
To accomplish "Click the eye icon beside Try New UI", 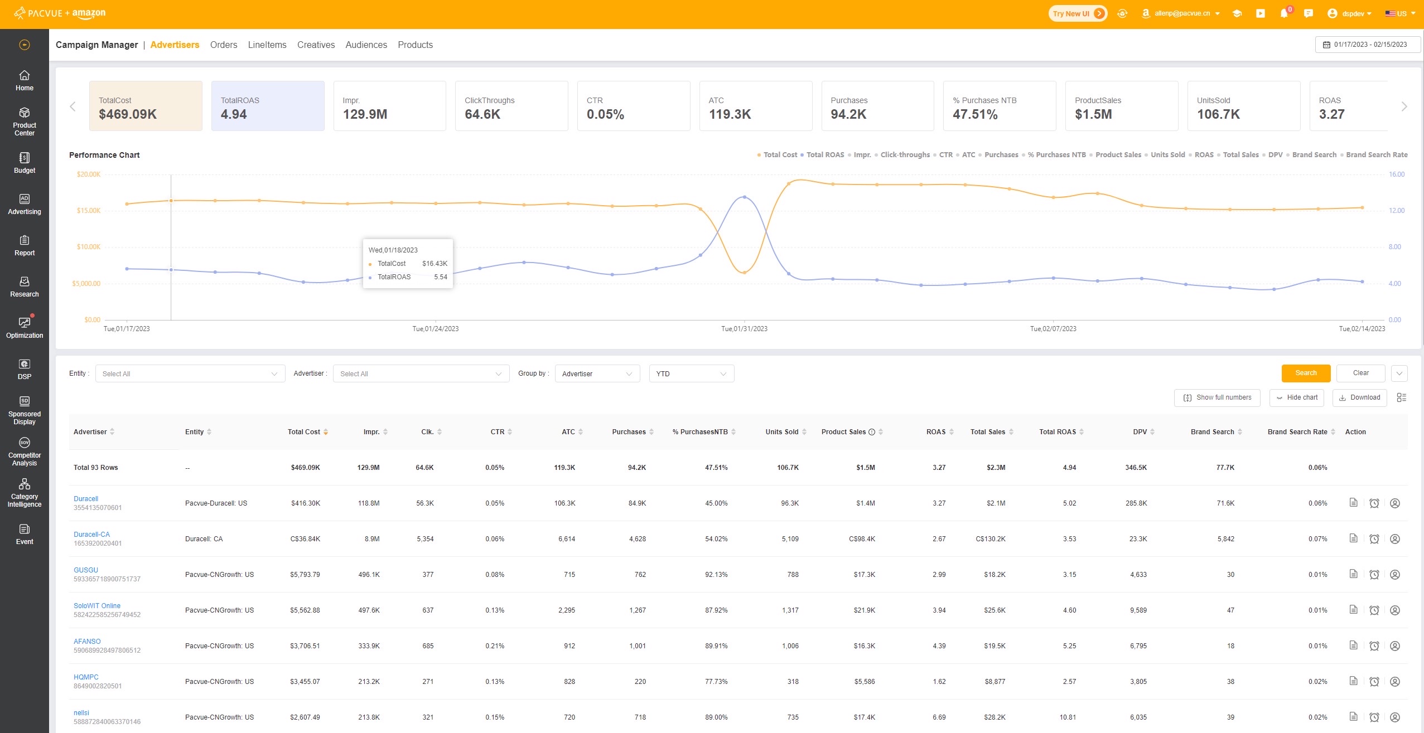I will (1122, 13).
